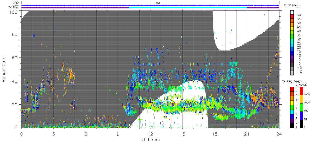Click the 3 tick on UT hours axis
Image resolution: width=314 pixels, height=145 pixels.
tap(53, 133)
